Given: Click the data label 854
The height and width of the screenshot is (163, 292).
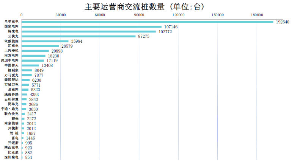Looking at the screenshot, I should pos(28,157).
